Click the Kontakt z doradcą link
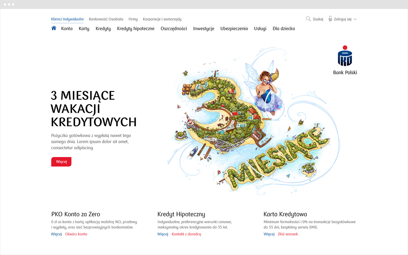Viewport: 408px width, 255px height. click(186, 234)
